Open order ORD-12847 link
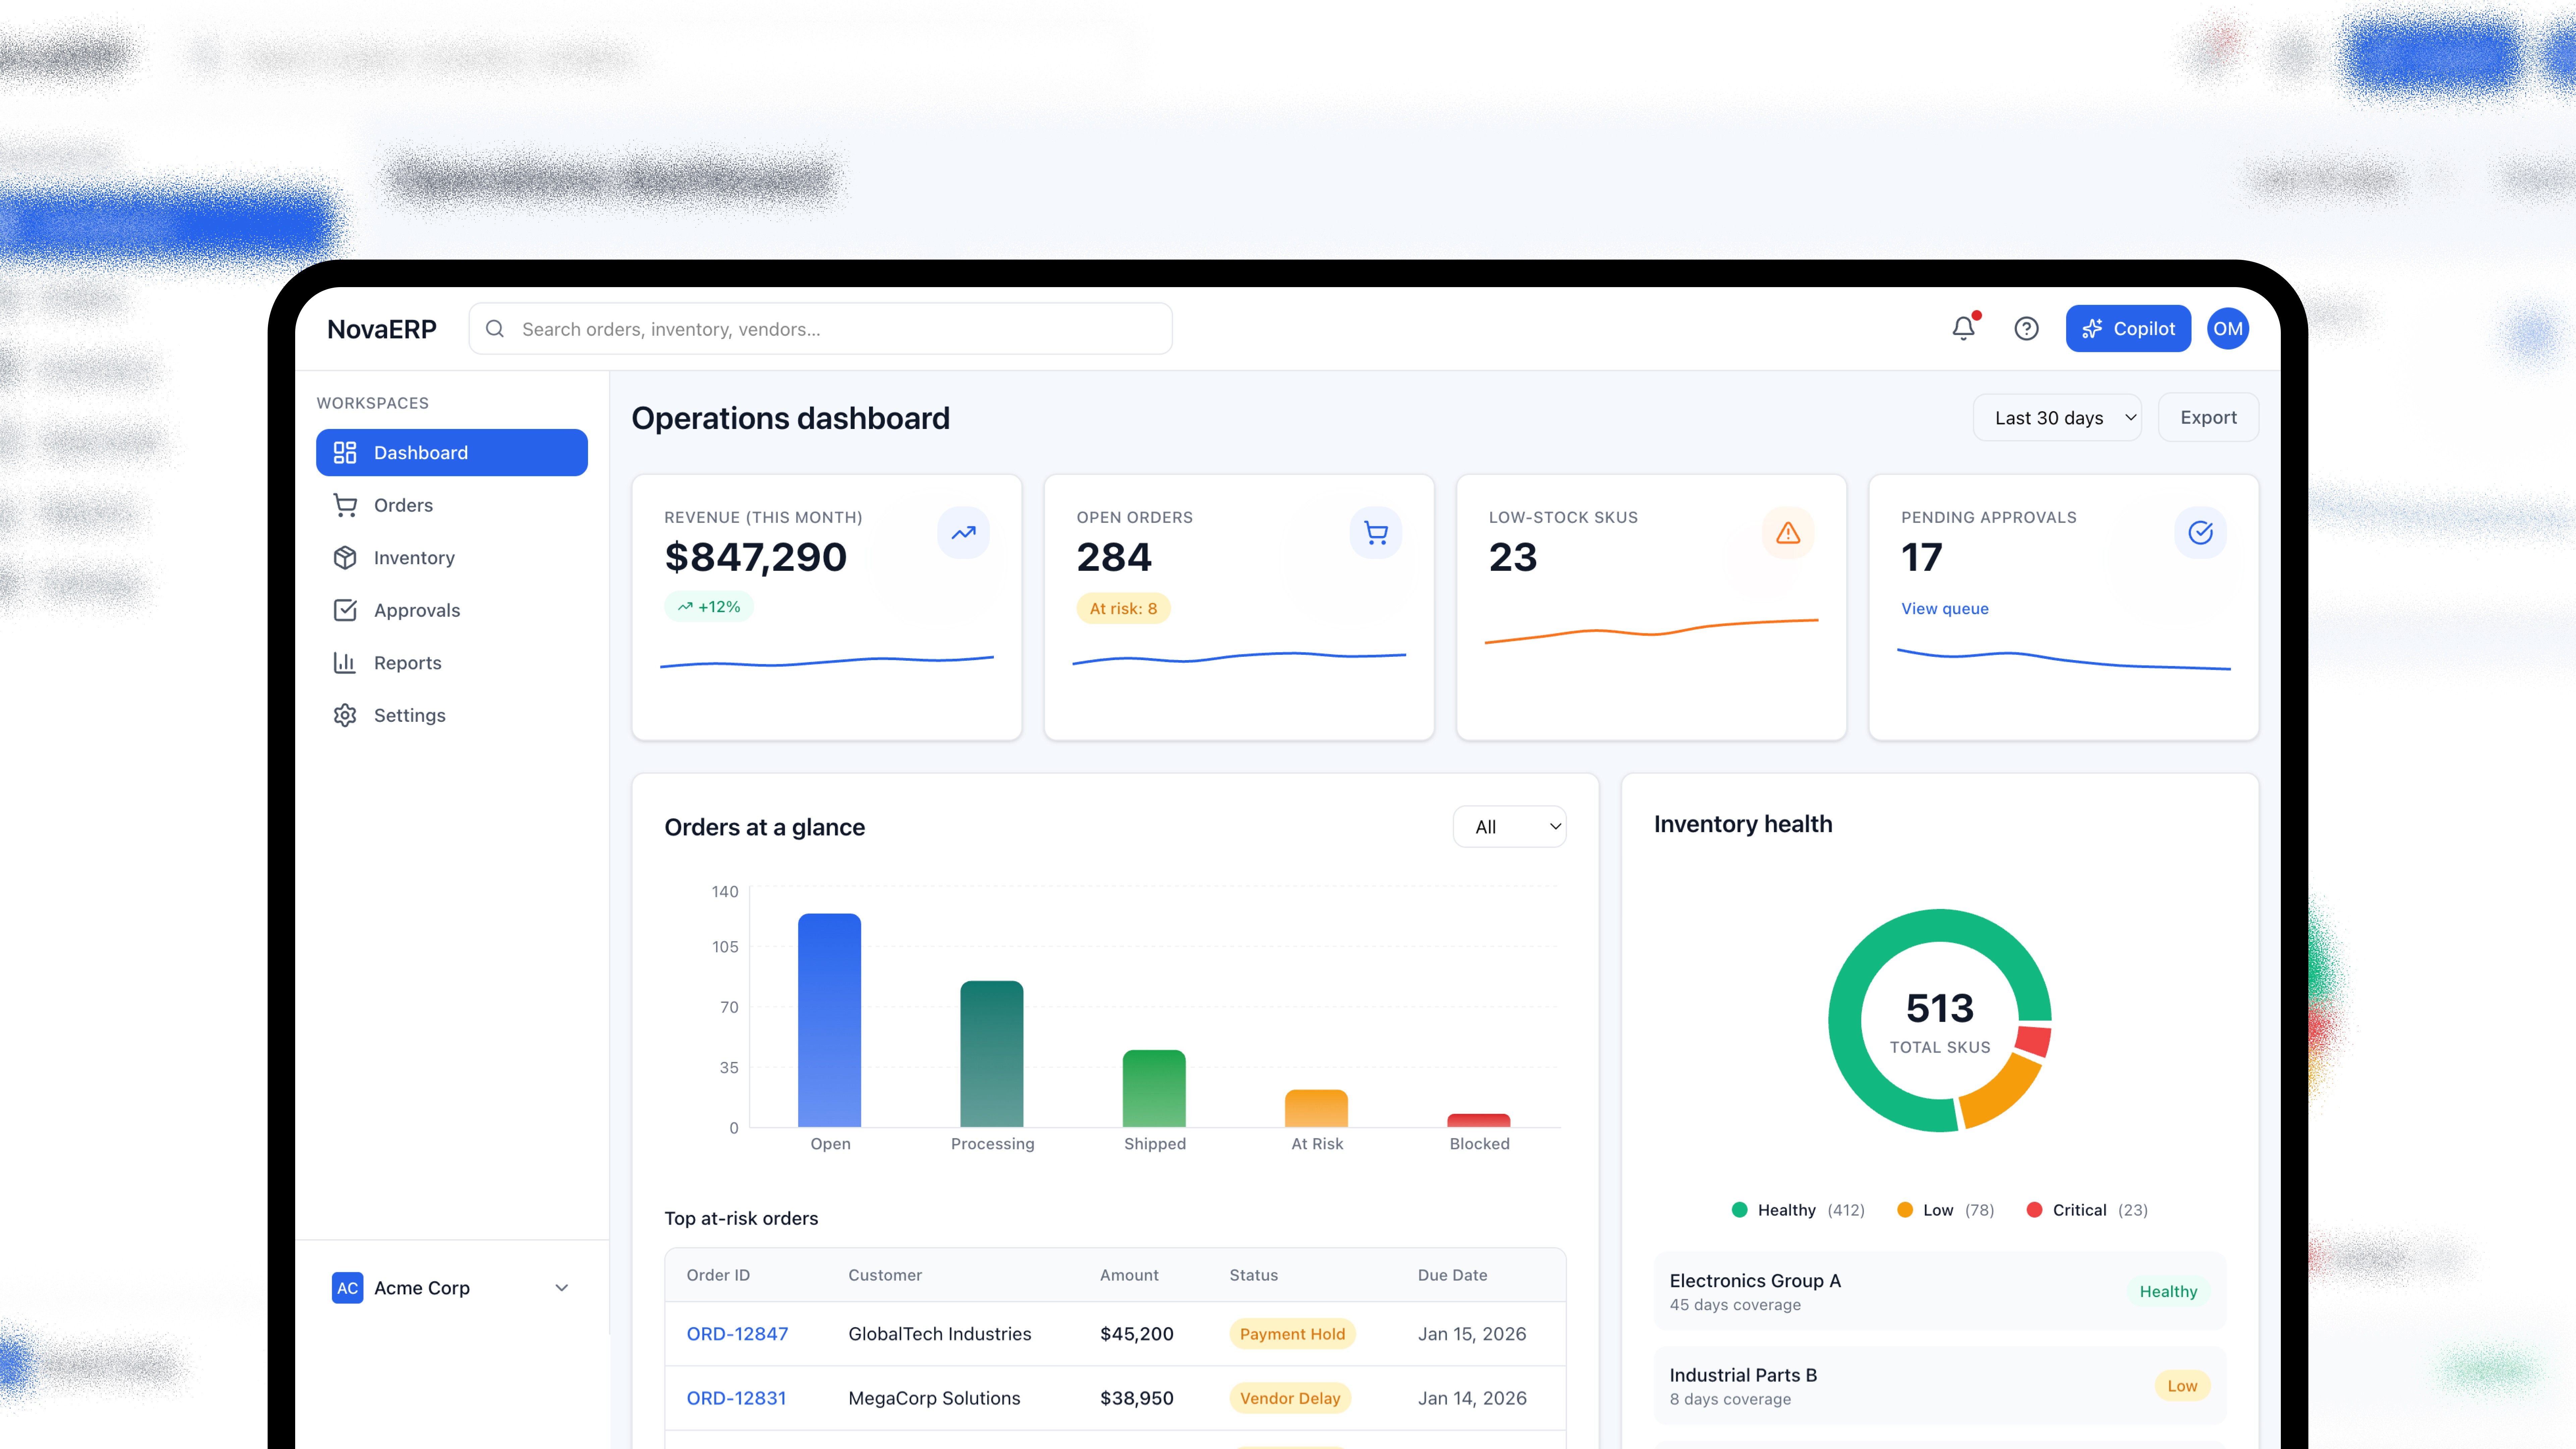The width and height of the screenshot is (2576, 1449). 737,1334
